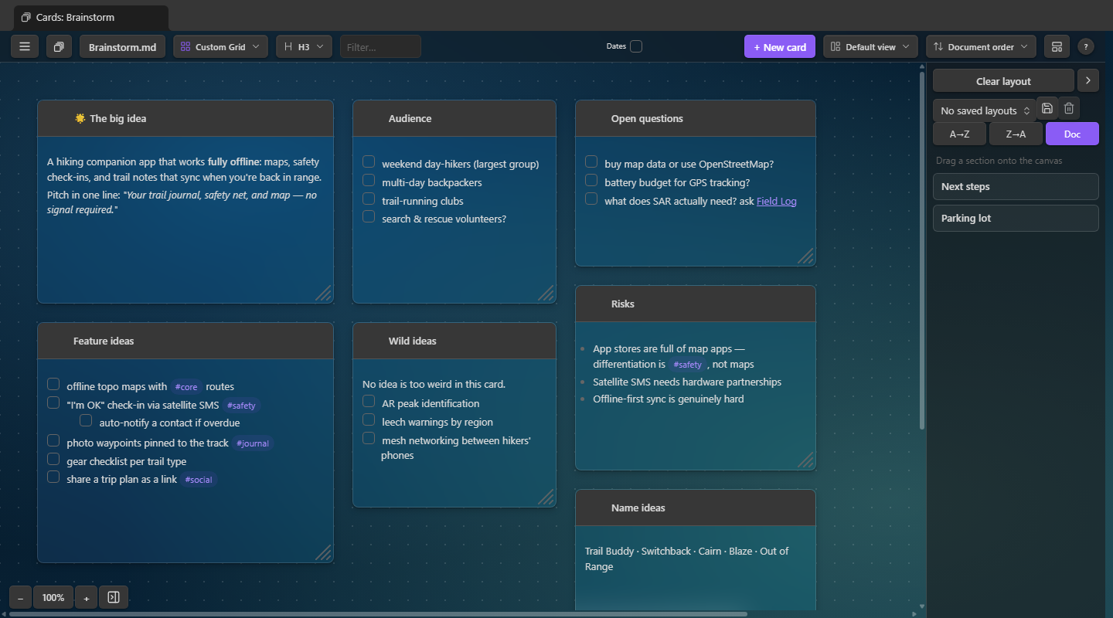Check battery budget for GPS tracking

click(x=591, y=180)
